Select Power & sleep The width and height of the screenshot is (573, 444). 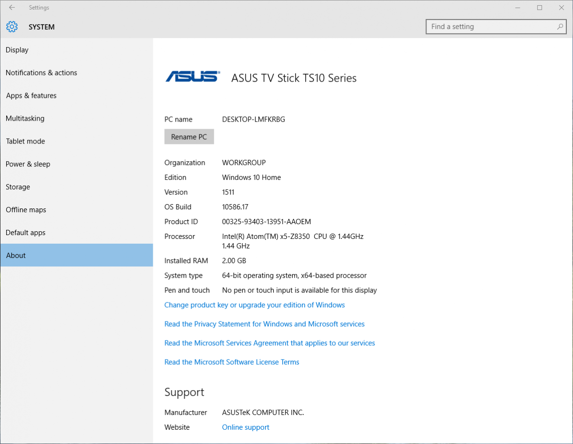[x=76, y=164]
